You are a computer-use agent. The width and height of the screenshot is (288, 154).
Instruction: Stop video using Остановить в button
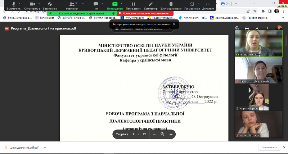(x=32, y=5)
